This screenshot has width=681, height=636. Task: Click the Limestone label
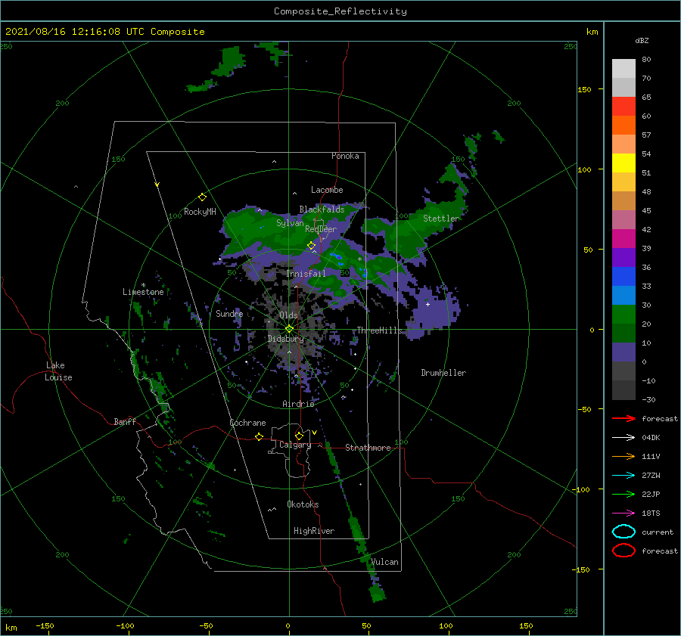click(x=143, y=292)
